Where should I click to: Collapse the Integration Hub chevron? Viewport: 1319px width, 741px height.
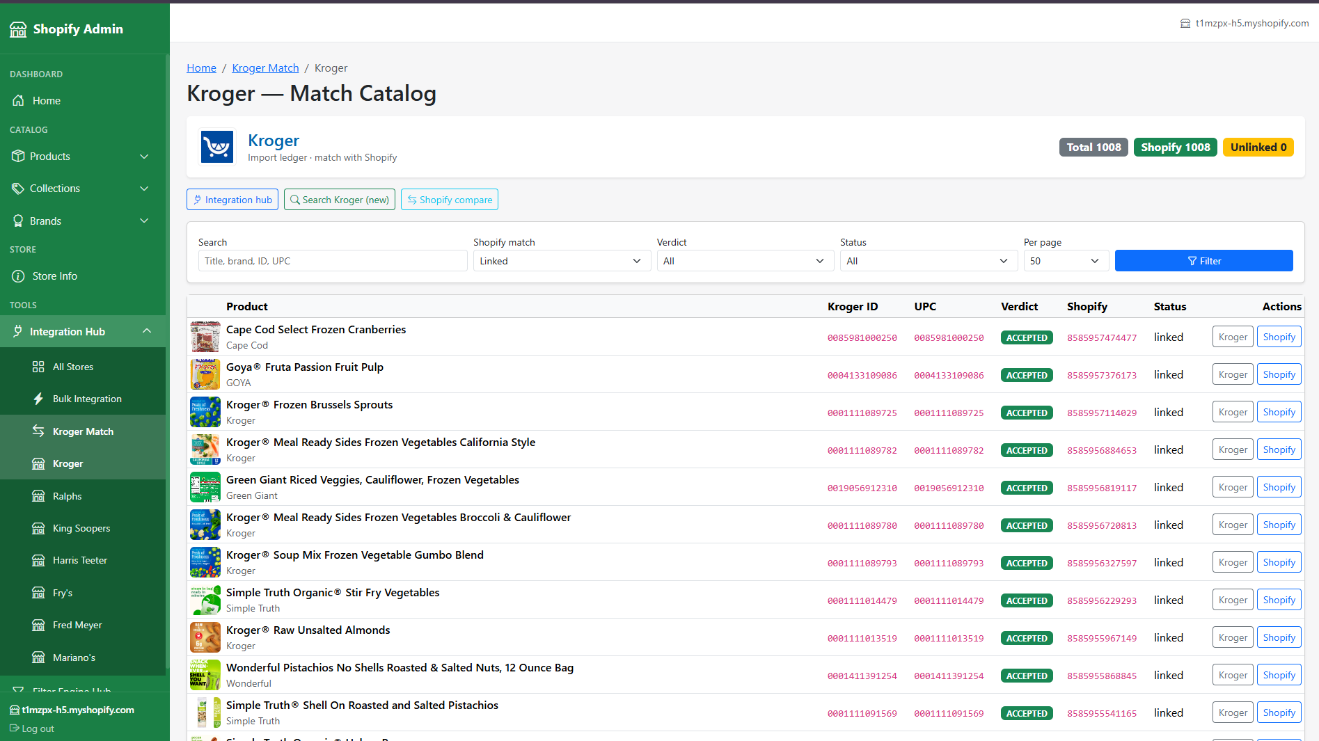point(147,331)
